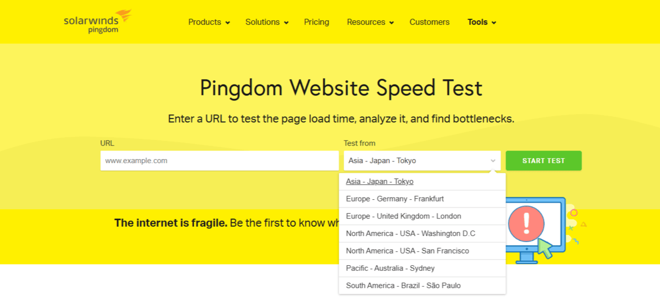Expand the Resources nav dropdown
Viewport: 660px width, 297px height.
pos(370,22)
